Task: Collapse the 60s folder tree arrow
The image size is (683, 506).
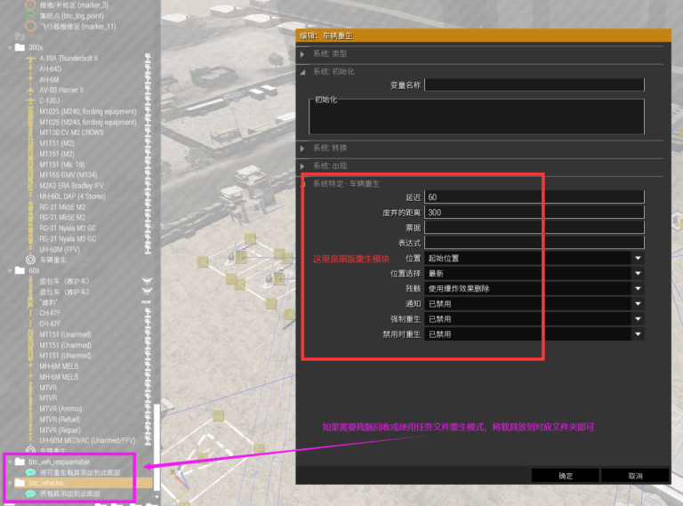Action: click(x=10, y=271)
